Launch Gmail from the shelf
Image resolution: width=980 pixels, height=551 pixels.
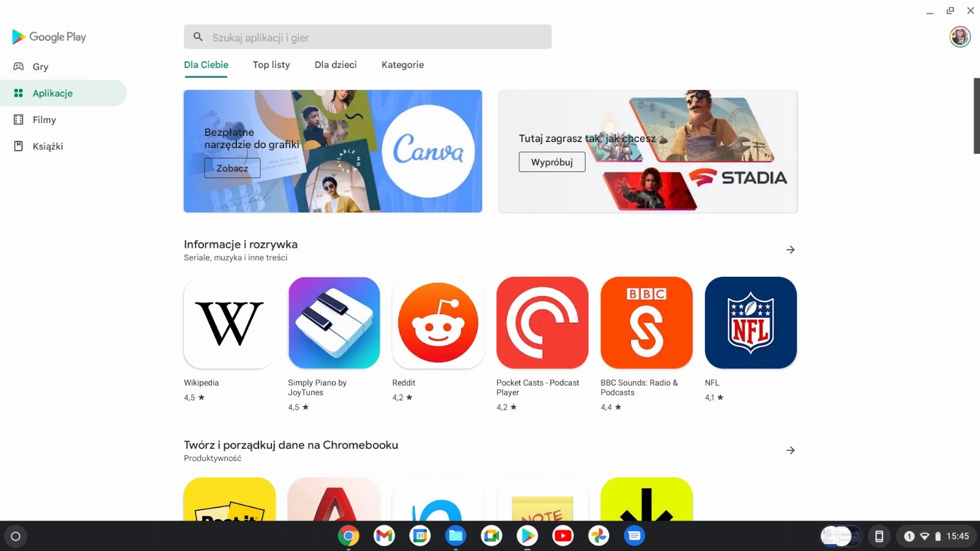pos(384,536)
